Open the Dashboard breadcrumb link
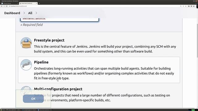The width and height of the screenshot is (198, 111). click(12, 13)
